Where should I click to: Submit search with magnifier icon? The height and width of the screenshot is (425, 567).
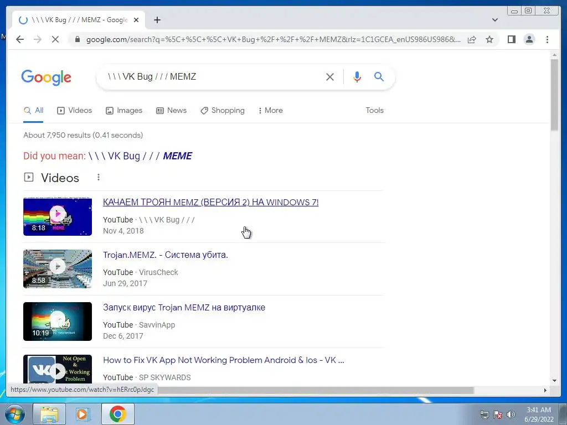pos(379,76)
